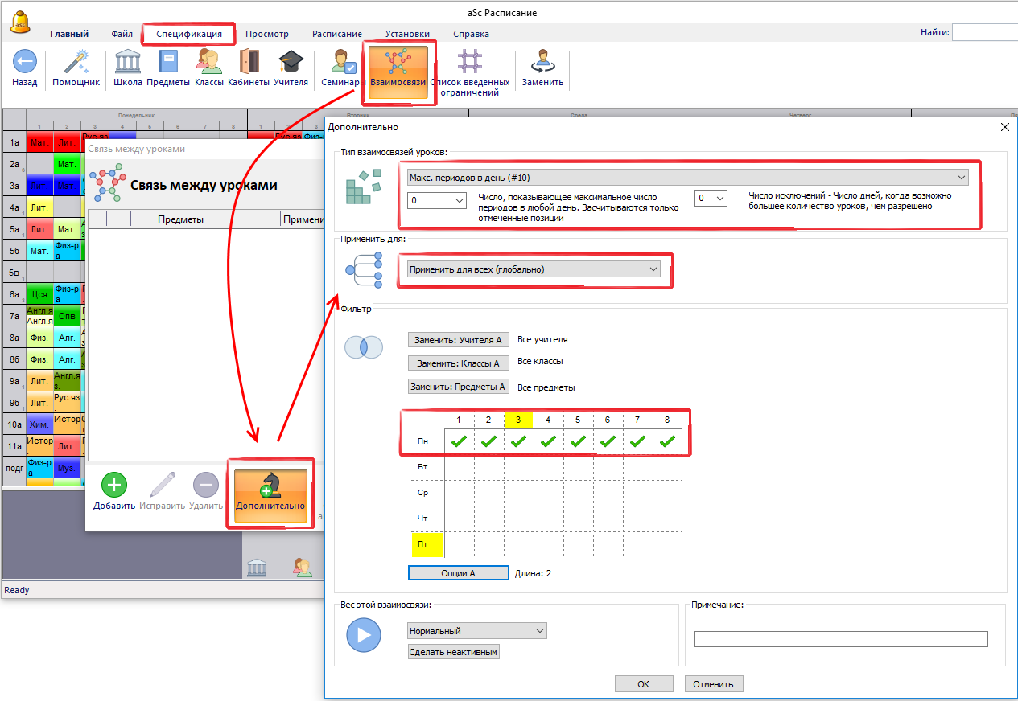Toggle Monday period 5 checkmark
Image resolution: width=1018 pixels, height=701 pixels.
click(578, 441)
